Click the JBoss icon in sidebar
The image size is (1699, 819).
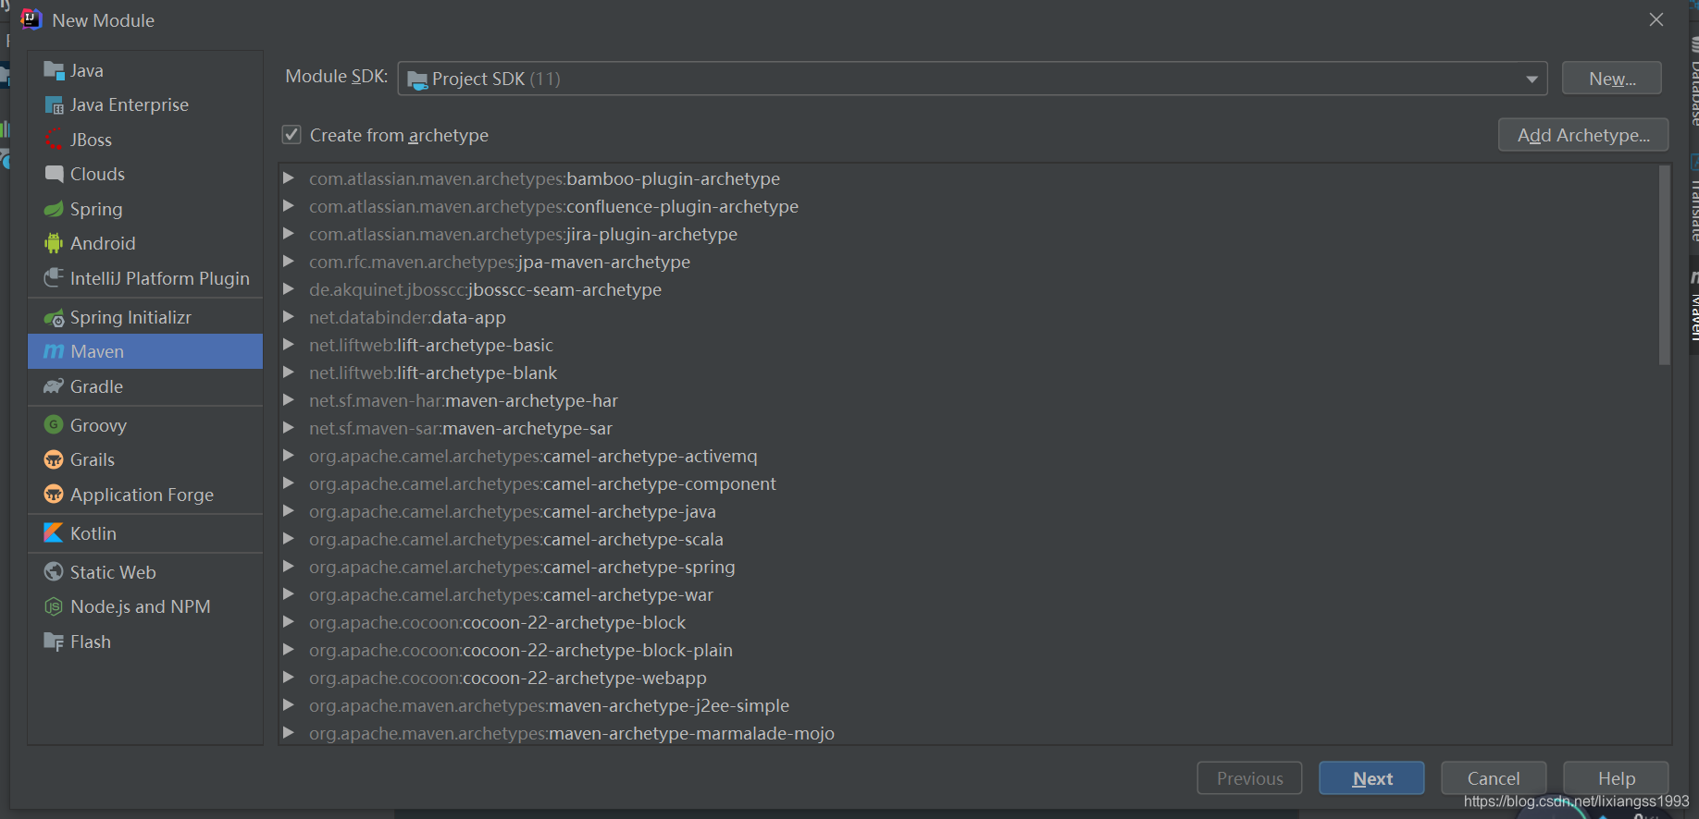tap(54, 140)
